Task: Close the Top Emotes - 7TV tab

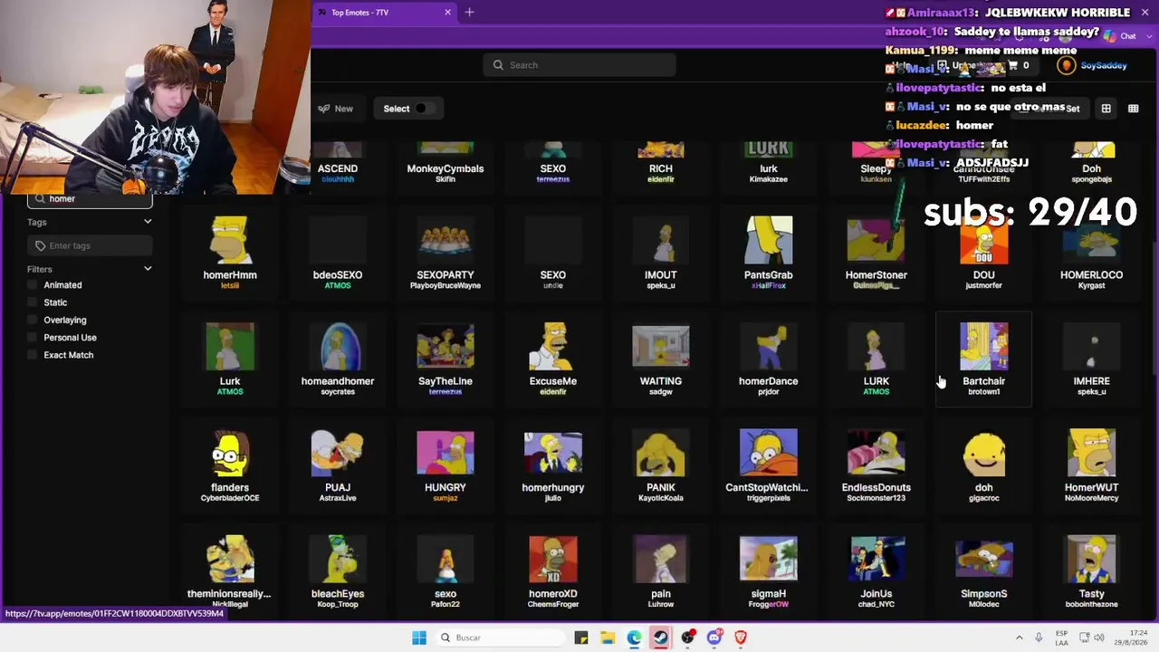Action: click(447, 13)
